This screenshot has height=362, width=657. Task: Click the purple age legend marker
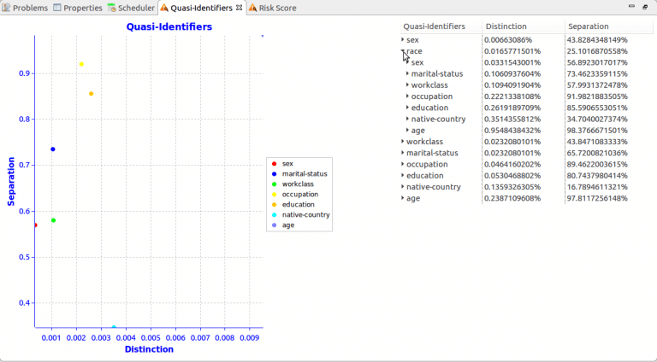click(275, 225)
